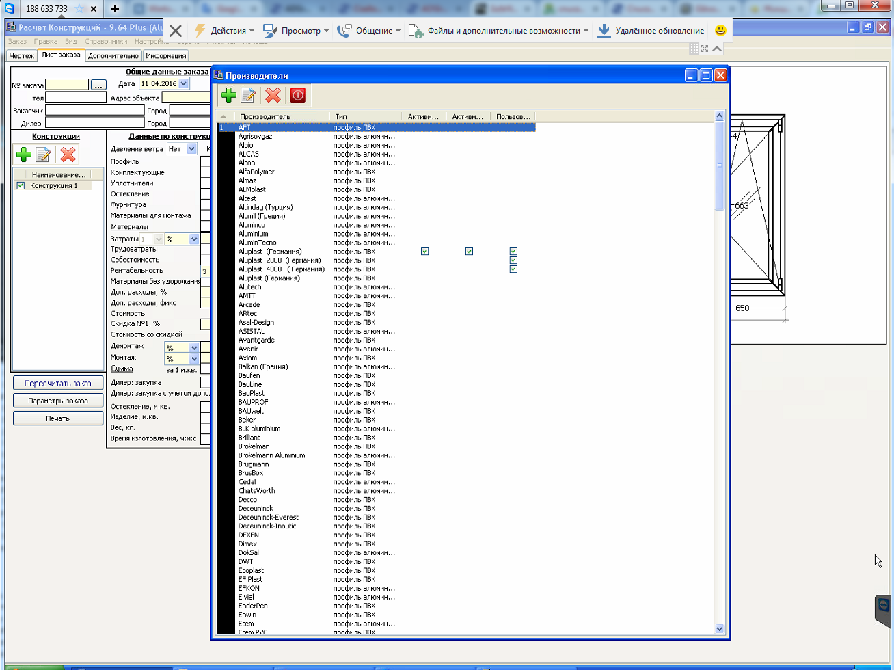Screen dimensions: 894x670
Task: Open the Просмотр dropdown menu
Action: (295, 31)
